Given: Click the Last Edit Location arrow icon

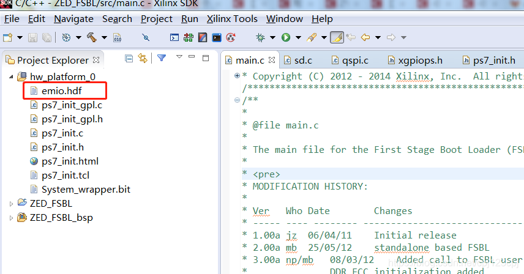Looking at the screenshot, I should click(351, 37).
